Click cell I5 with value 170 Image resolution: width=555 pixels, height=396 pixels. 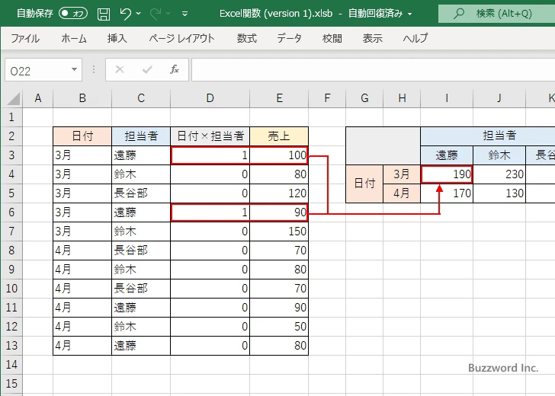(x=447, y=193)
